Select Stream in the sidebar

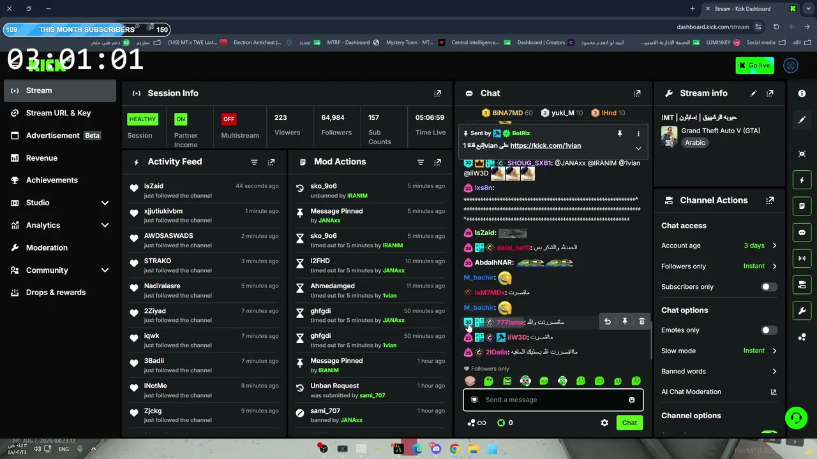click(60, 91)
